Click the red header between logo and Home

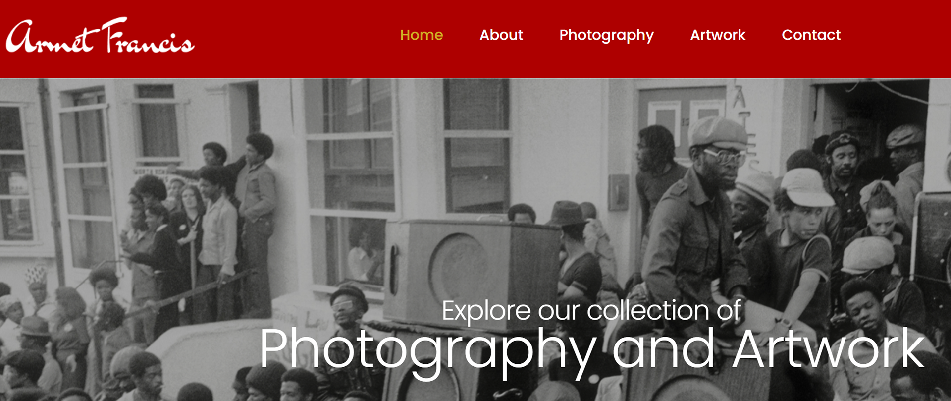click(x=297, y=39)
